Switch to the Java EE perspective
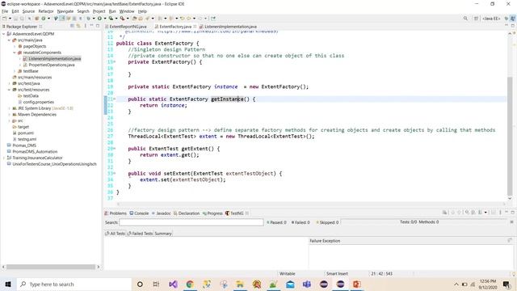517x291 pixels. click(491, 19)
